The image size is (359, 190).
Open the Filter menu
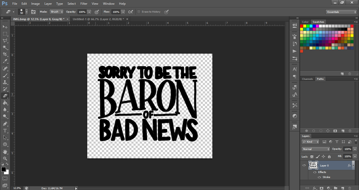click(x=84, y=4)
